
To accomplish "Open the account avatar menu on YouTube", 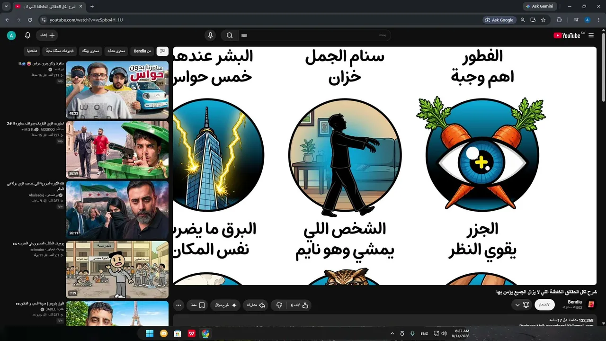I will (11, 36).
